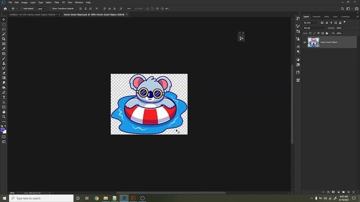
Task: Lock layer position
Action: 318,33
